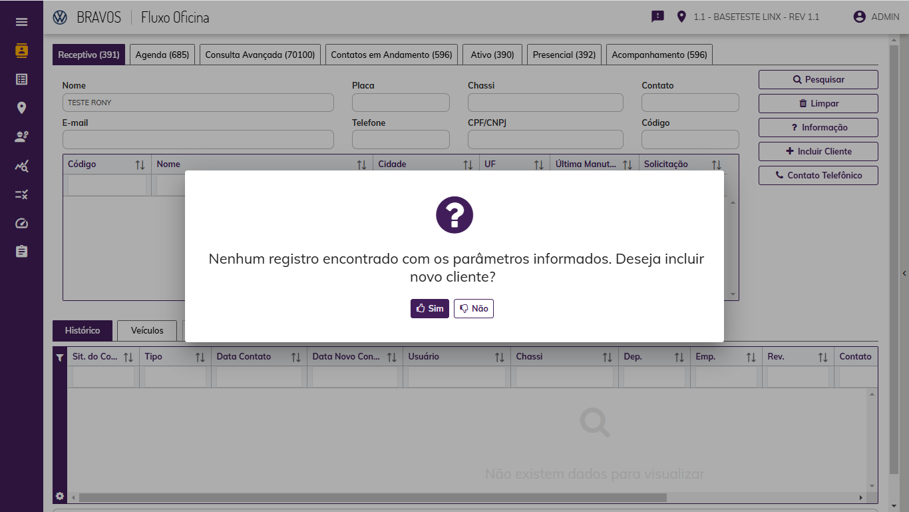Sort the Usuário column in history grid
The width and height of the screenshot is (909, 512).
click(x=499, y=358)
